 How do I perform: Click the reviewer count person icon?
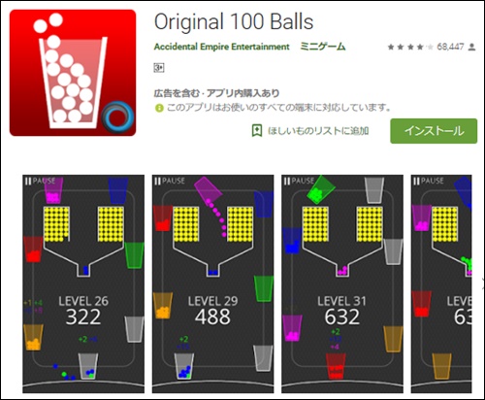[x=471, y=48]
